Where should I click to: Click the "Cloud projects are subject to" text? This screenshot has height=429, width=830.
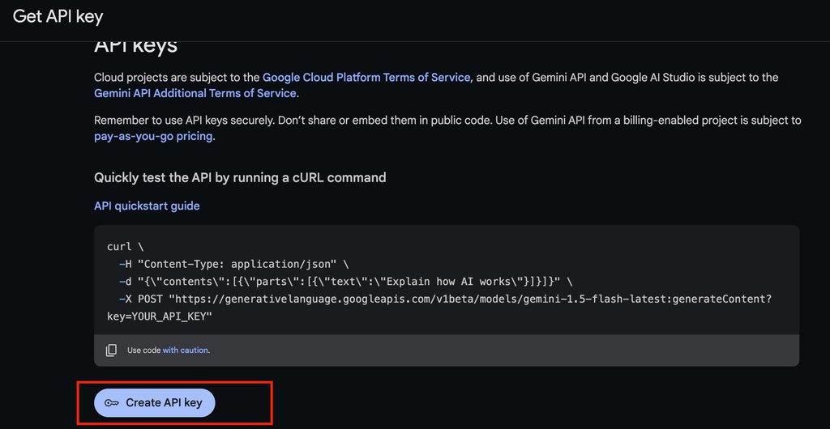177,78
